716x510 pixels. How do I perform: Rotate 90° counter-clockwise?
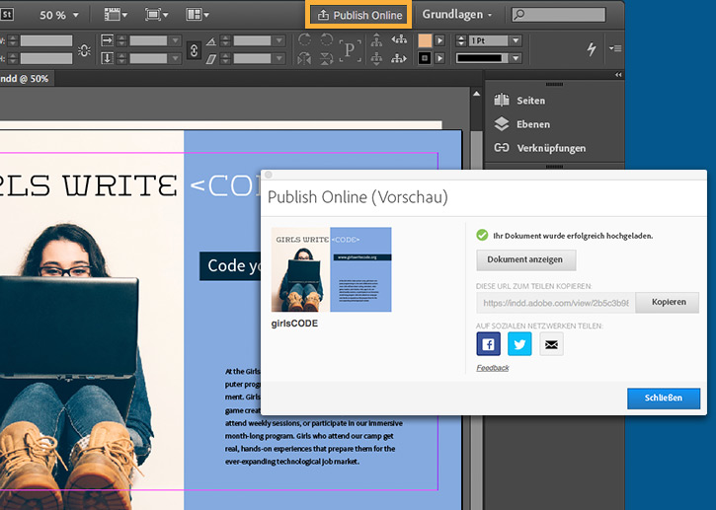point(326,39)
